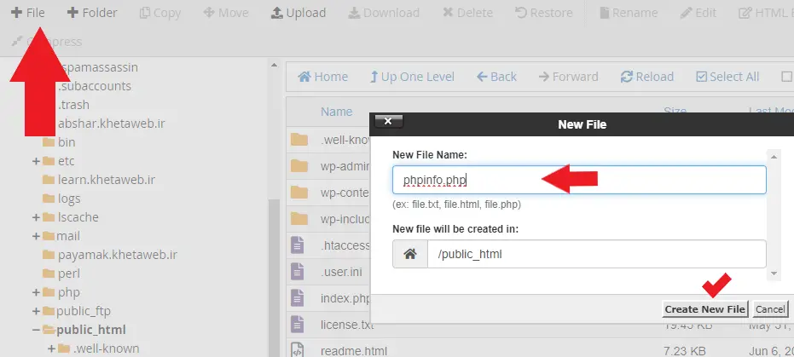Click the Rename toolbar button
794x357 pixels.
pyautogui.click(x=629, y=13)
